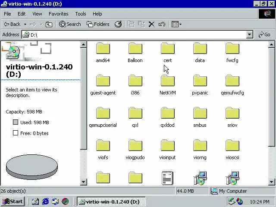The width and height of the screenshot is (276, 207).
Task: Open the Start menu
Action: (x=13, y=201)
